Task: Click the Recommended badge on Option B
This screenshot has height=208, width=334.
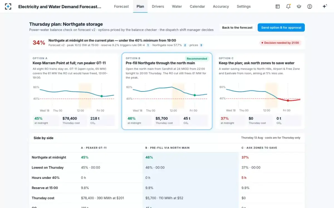Action: 197,59
